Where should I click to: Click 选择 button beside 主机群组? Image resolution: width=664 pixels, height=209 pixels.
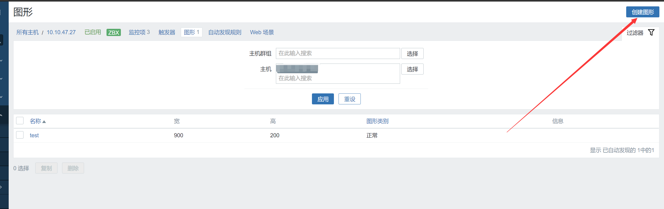tap(412, 54)
